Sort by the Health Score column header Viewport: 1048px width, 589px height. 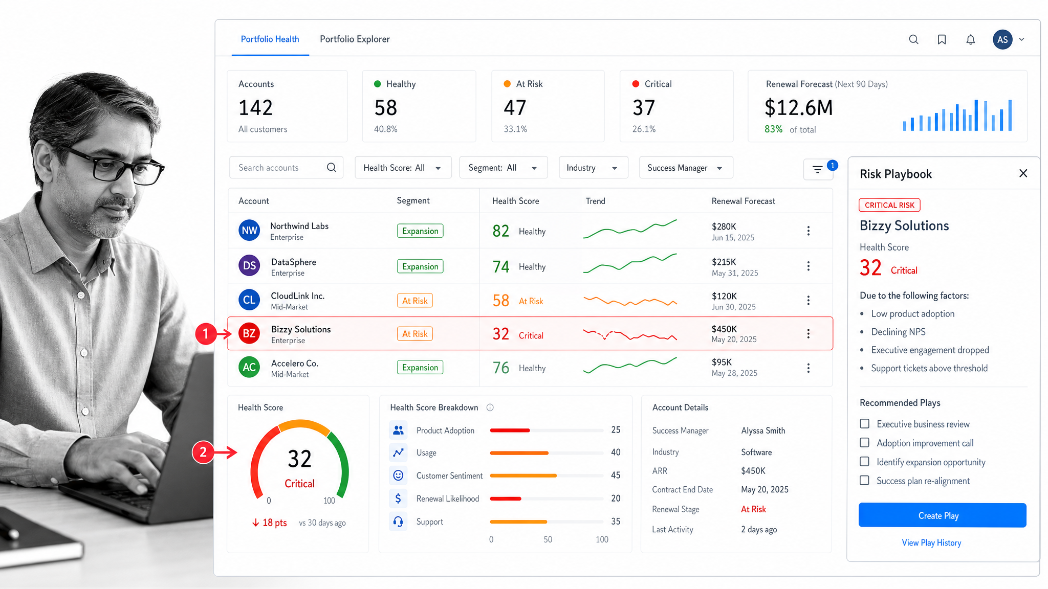pyautogui.click(x=515, y=201)
